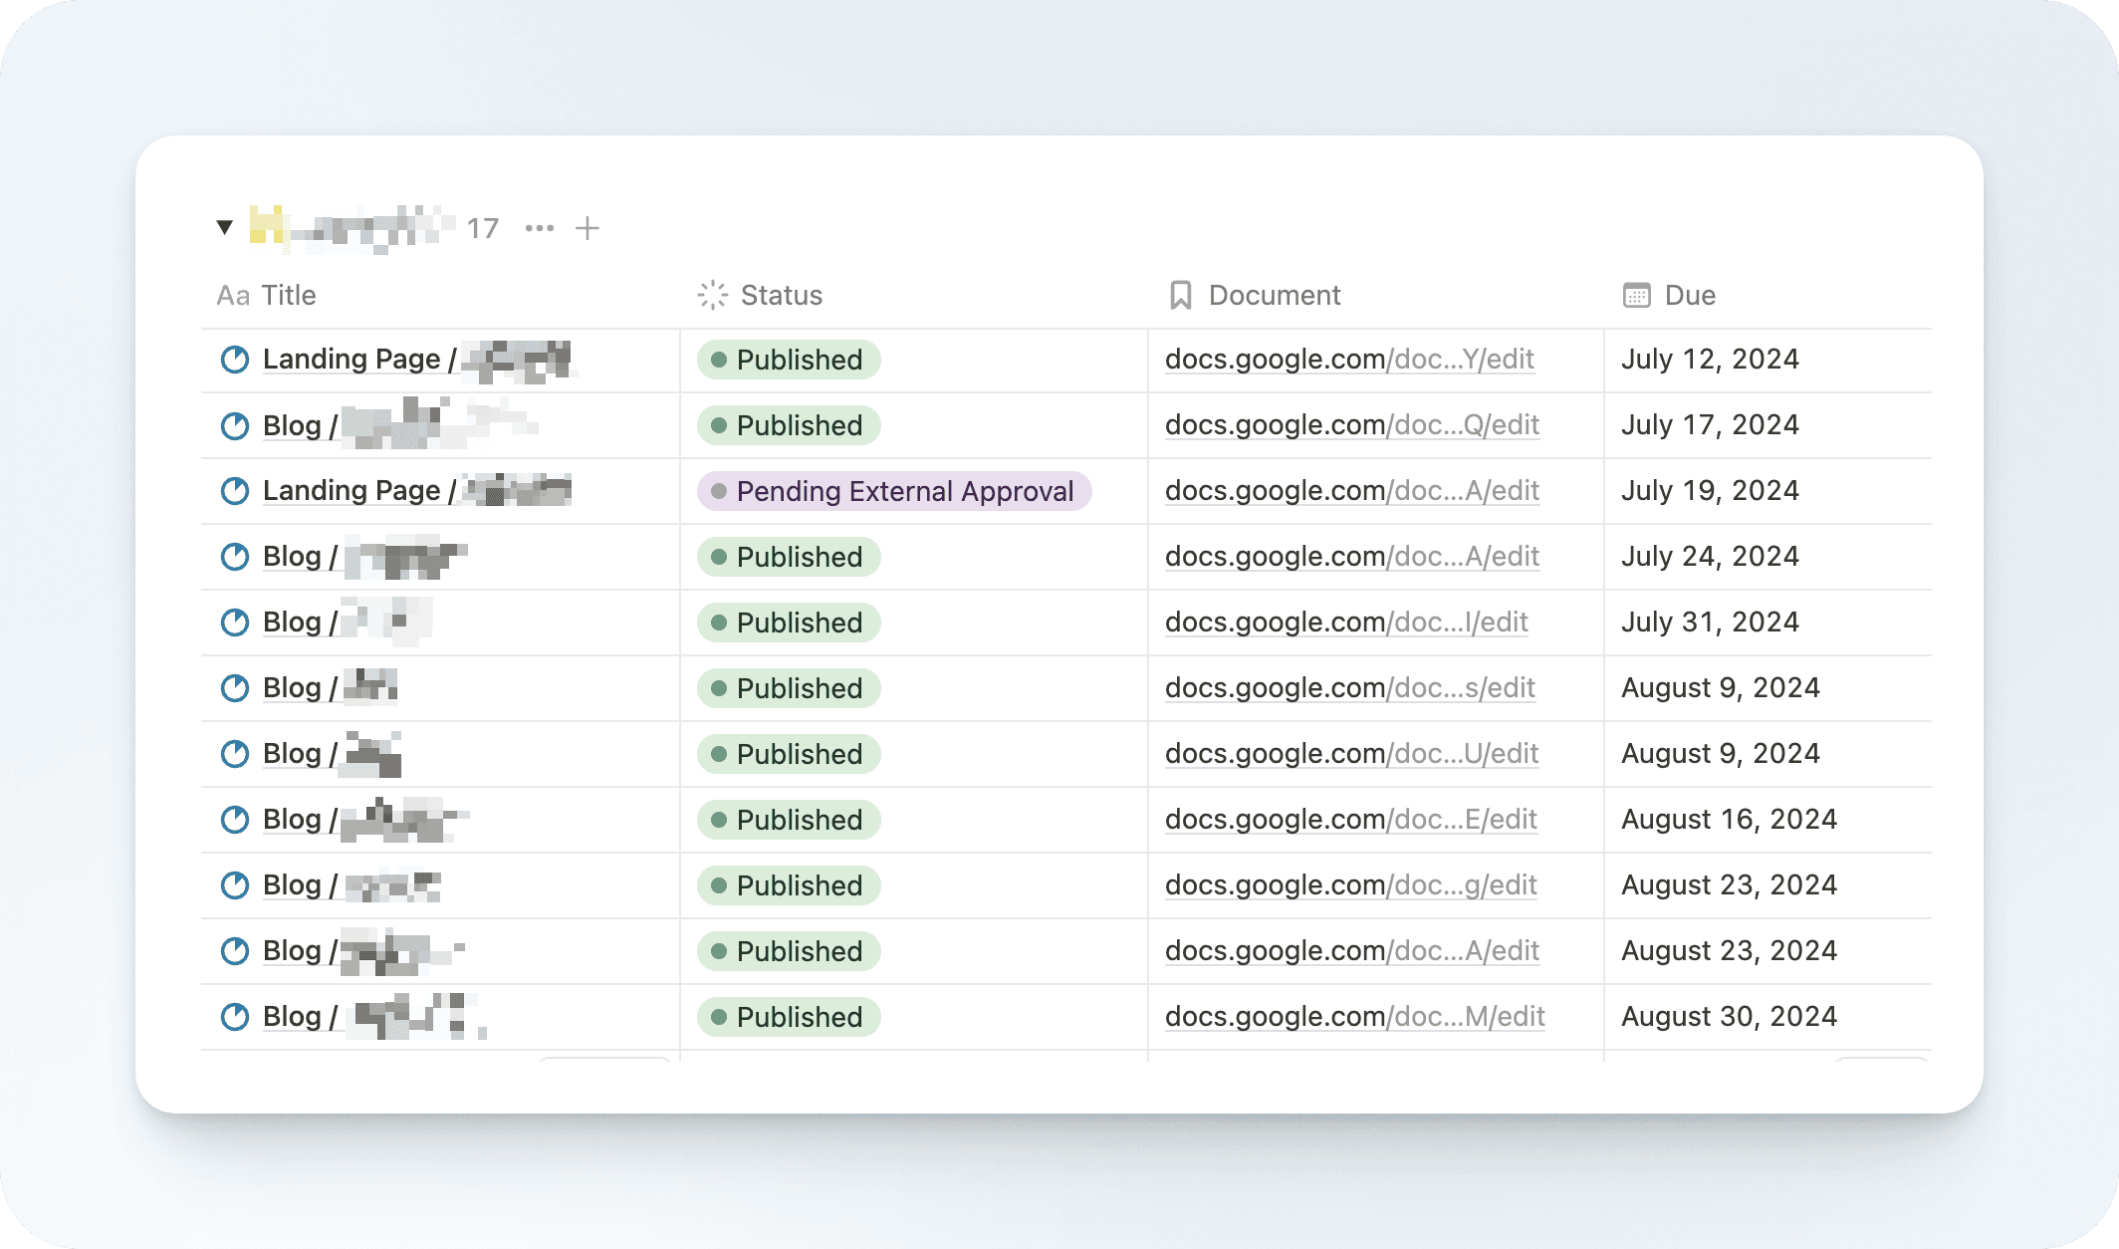This screenshot has height=1249, width=2119.
Task: Open Published status on August 16 row
Action: pos(789,820)
